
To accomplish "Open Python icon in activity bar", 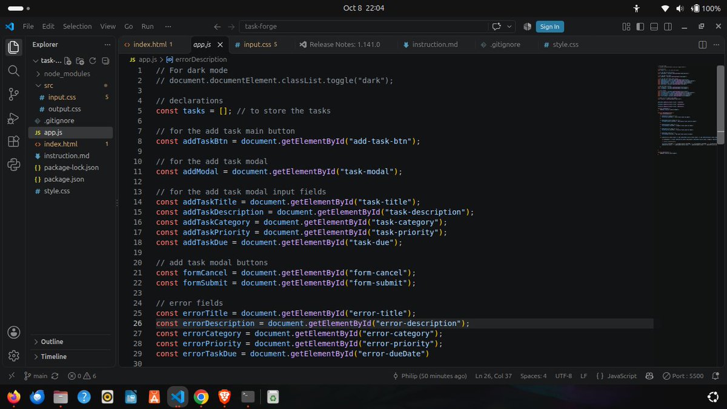I will (x=13, y=164).
